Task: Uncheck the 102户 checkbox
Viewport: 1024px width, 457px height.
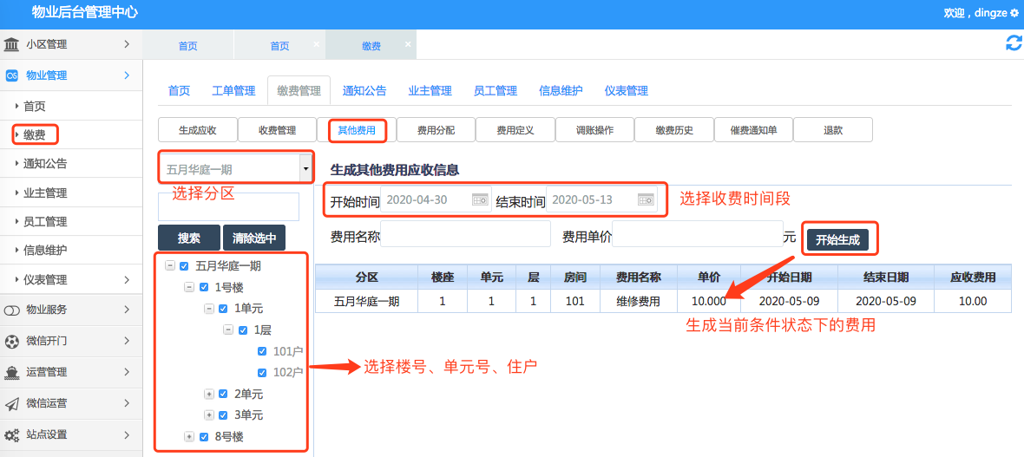Action: pos(263,373)
